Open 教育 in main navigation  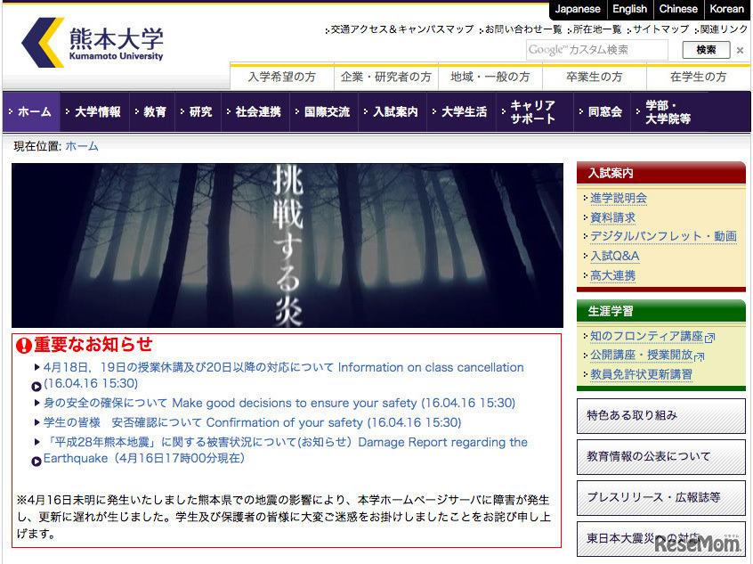coord(153,111)
